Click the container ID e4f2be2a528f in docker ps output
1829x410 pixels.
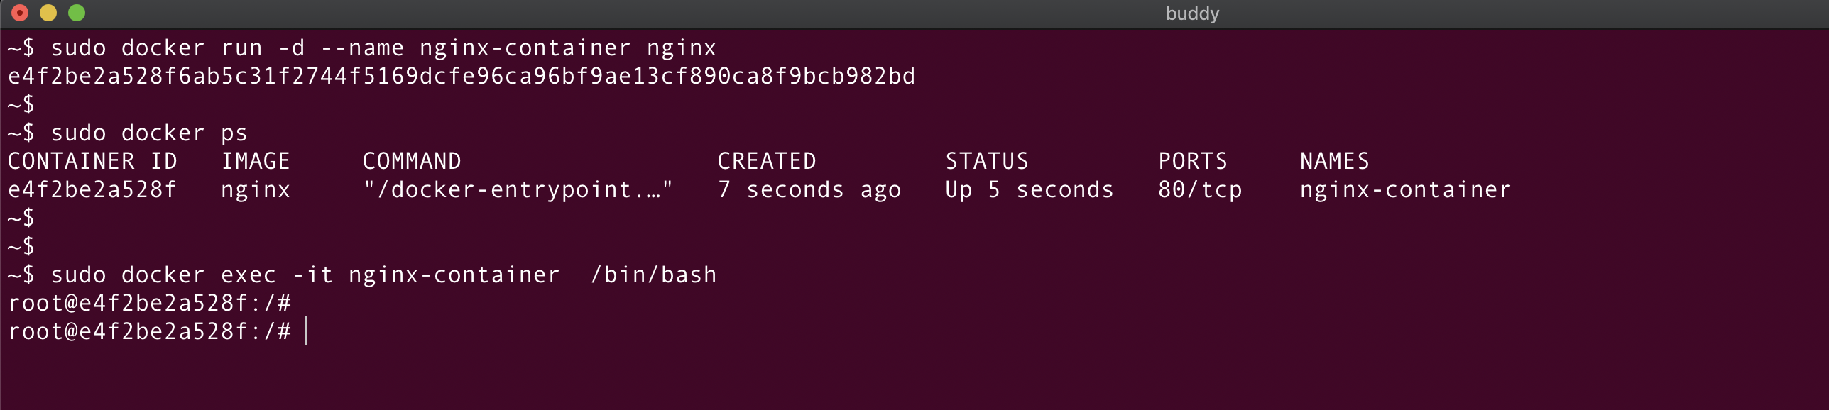click(x=92, y=189)
